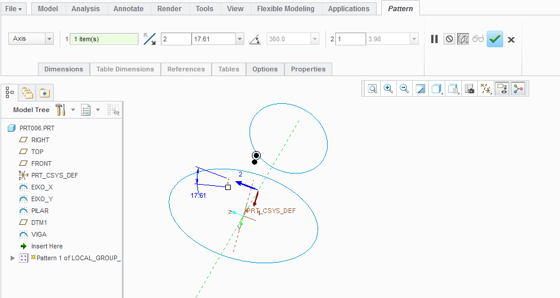Switch to the Annotate ribbon tab
This screenshot has height=298, width=560.
click(128, 9)
